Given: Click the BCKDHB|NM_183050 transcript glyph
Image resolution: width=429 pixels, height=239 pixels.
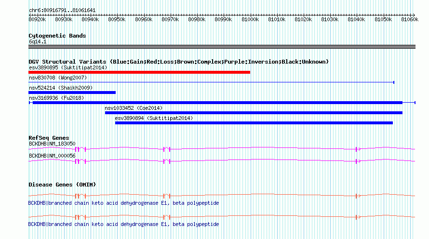Looking at the screenshot, I should coord(222,149).
